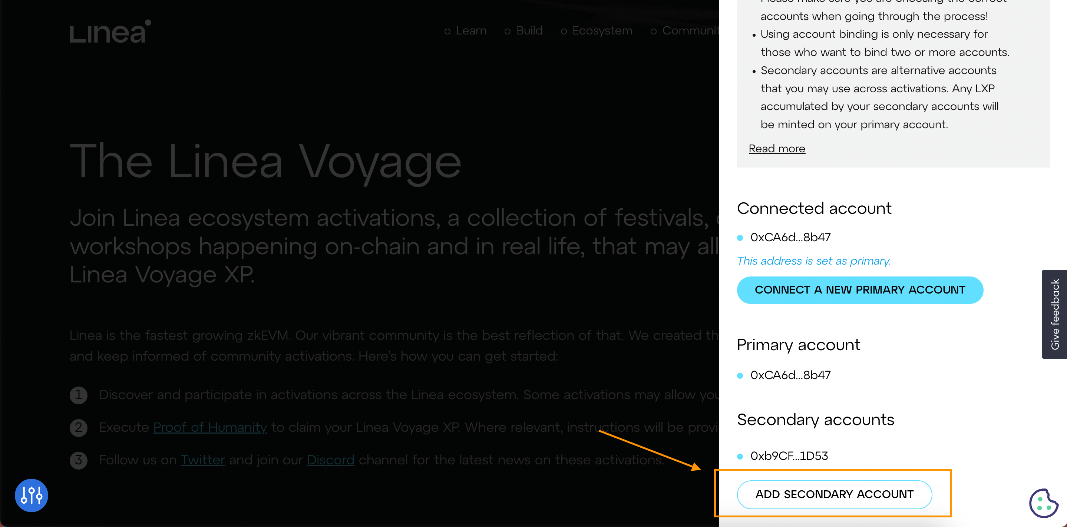Open the Give feedback side tab
The height and width of the screenshot is (527, 1067).
pyautogui.click(x=1054, y=314)
